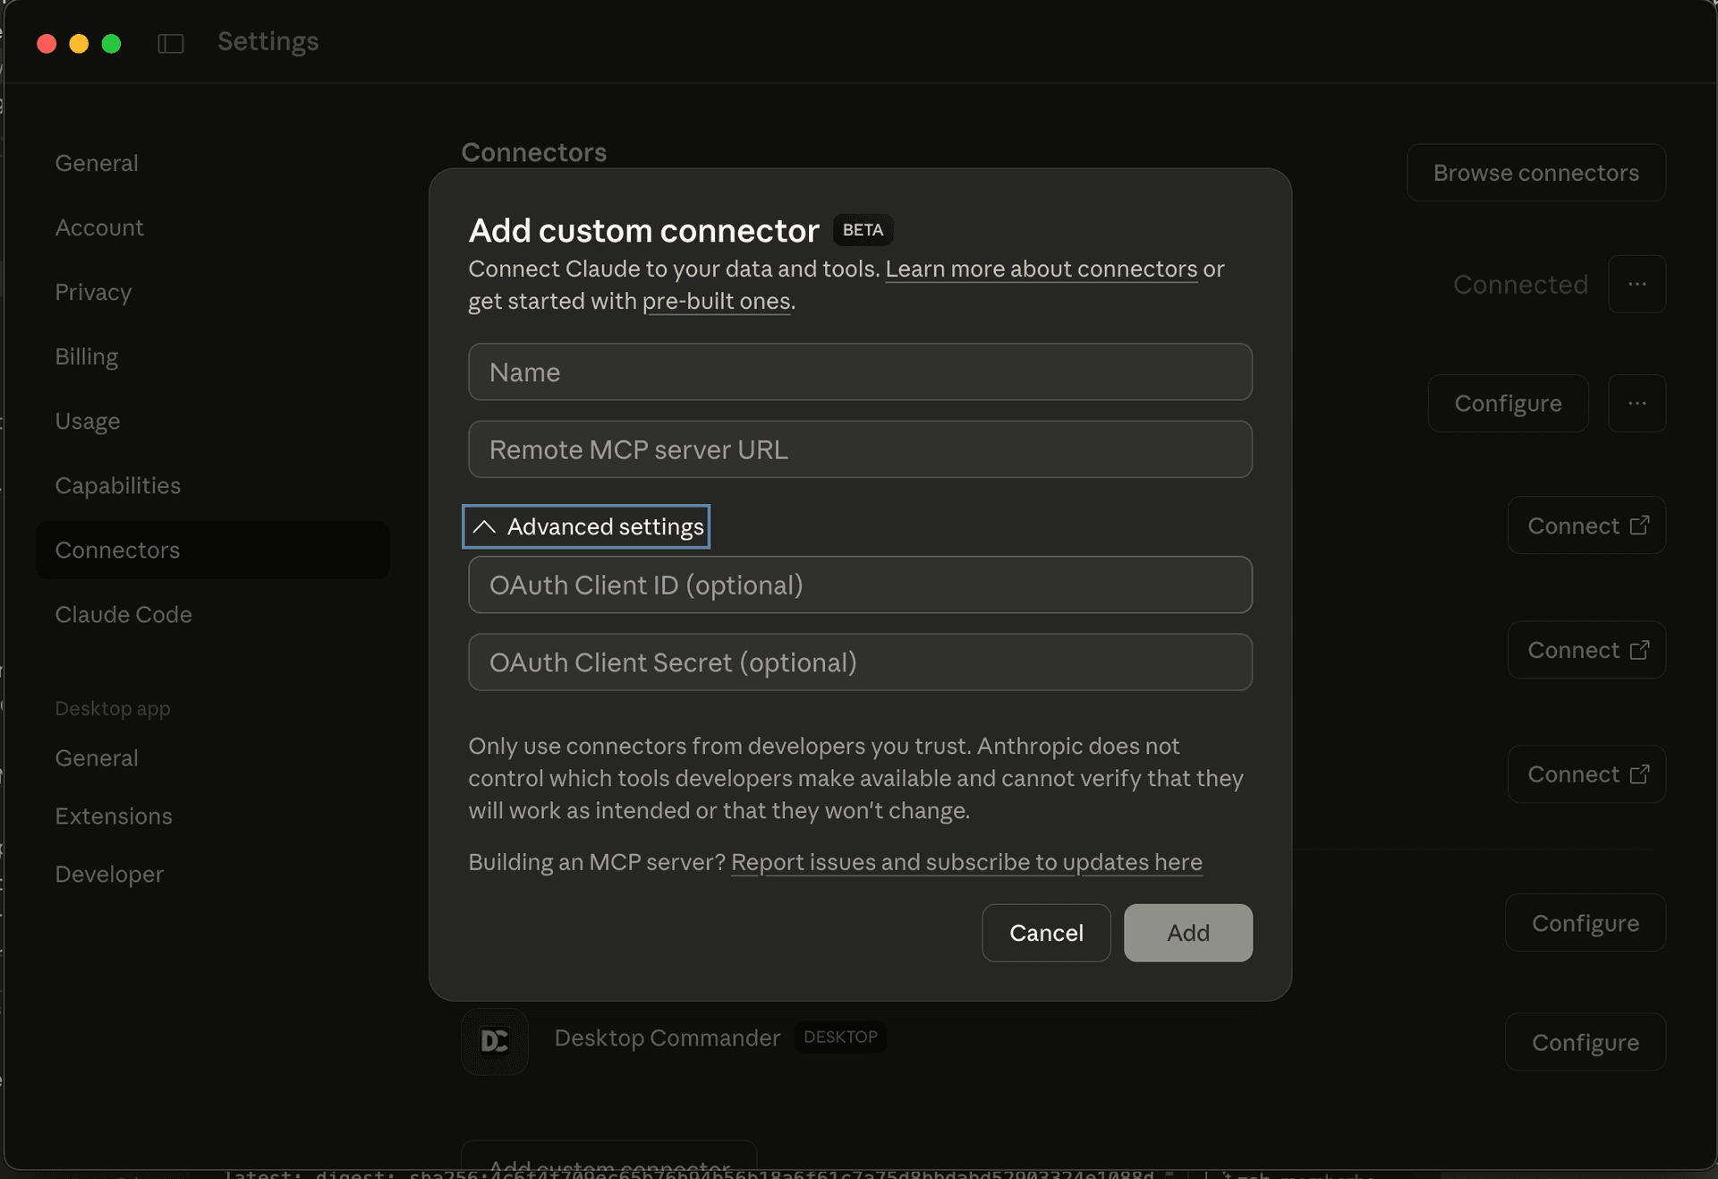Click external-link icon on topmost Connect button
The height and width of the screenshot is (1179, 1718).
coord(1640,525)
